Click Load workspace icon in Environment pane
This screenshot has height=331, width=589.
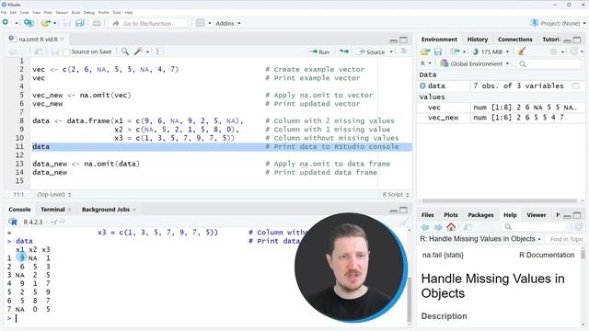coord(425,51)
